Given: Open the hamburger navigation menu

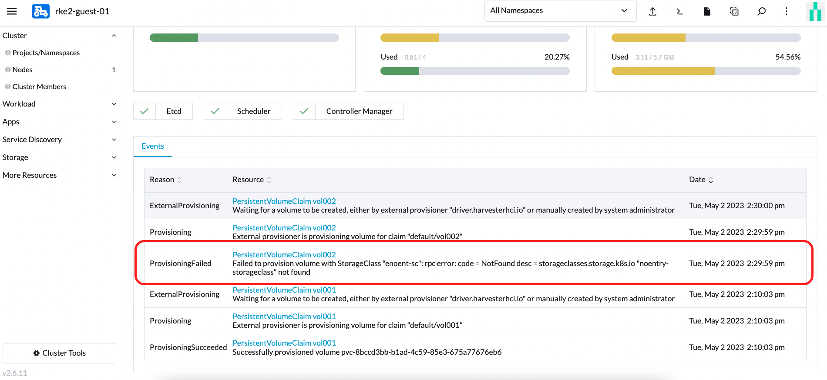Looking at the screenshot, I should tap(12, 11).
